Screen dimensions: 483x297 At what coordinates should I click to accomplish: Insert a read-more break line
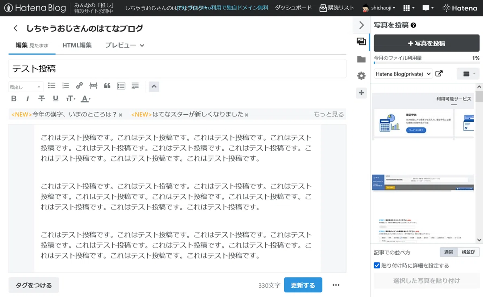pos(93,86)
